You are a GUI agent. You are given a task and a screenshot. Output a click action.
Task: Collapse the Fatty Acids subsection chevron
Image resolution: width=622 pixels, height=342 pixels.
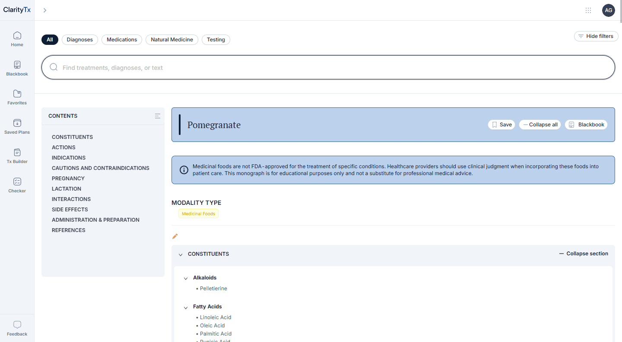pos(186,307)
